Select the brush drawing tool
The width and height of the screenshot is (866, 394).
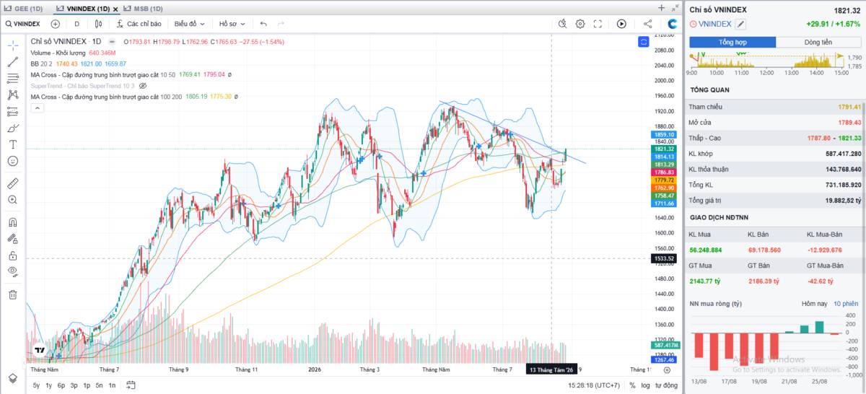pyautogui.click(x=12, y=128)
